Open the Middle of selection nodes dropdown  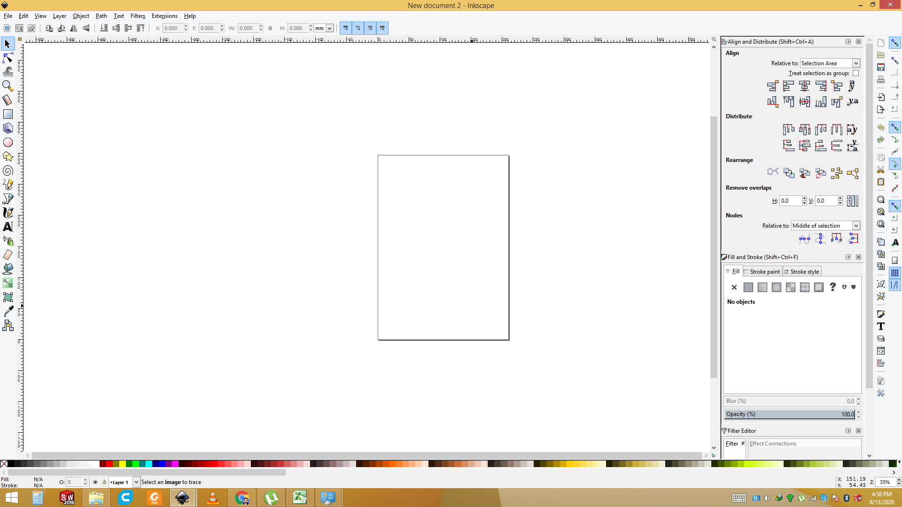click(x=826, y=225)
